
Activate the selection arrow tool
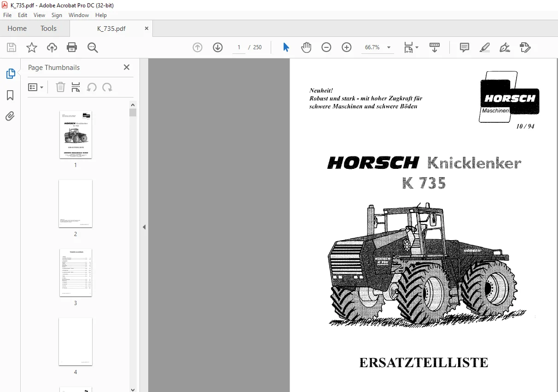286,47
